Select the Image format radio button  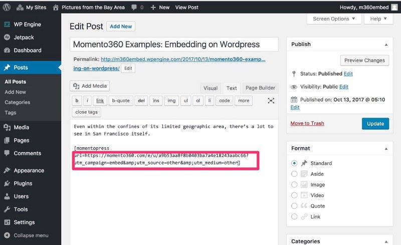click(294, 184)
